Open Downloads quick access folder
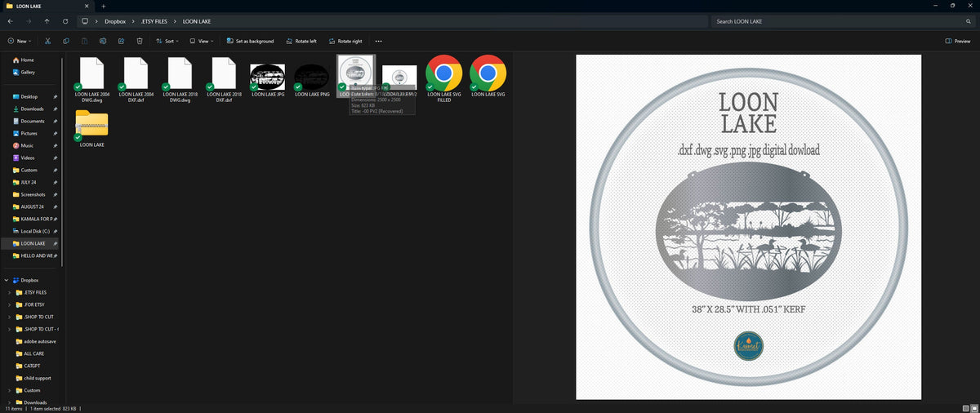This screenshot has height=413, width=980. point(32,109)
